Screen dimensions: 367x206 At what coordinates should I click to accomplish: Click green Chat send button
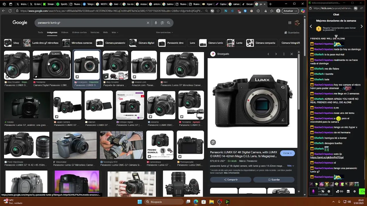[363, 191]
